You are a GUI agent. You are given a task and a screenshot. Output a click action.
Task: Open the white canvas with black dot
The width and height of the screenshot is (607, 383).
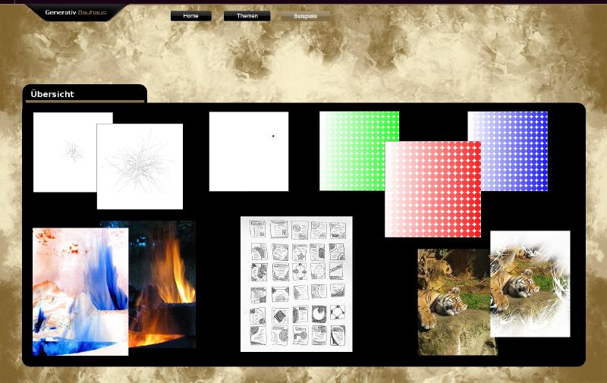[x=249, y=151]
